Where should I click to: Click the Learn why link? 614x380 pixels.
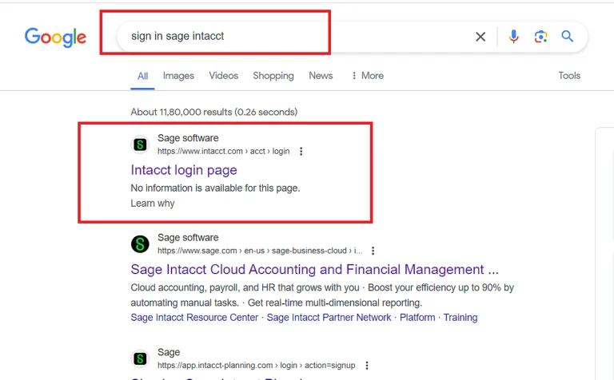tap(153, 204)
